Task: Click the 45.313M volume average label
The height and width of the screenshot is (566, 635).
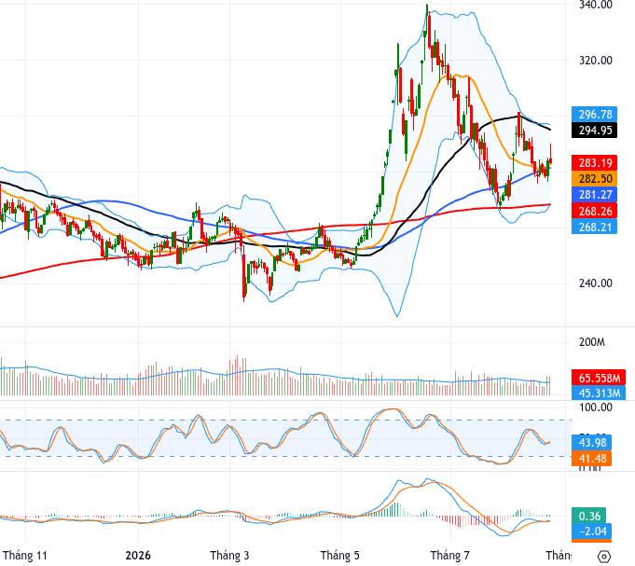Action: pyautogui.click(x=599, y=393)
